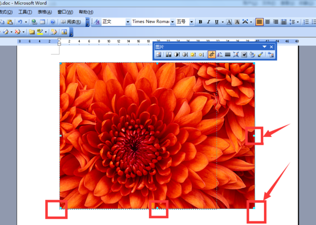Screen dimensions: 316x225
Task: Click Insert Picture icon in 图片 toolbar
Action: point(159,54)
